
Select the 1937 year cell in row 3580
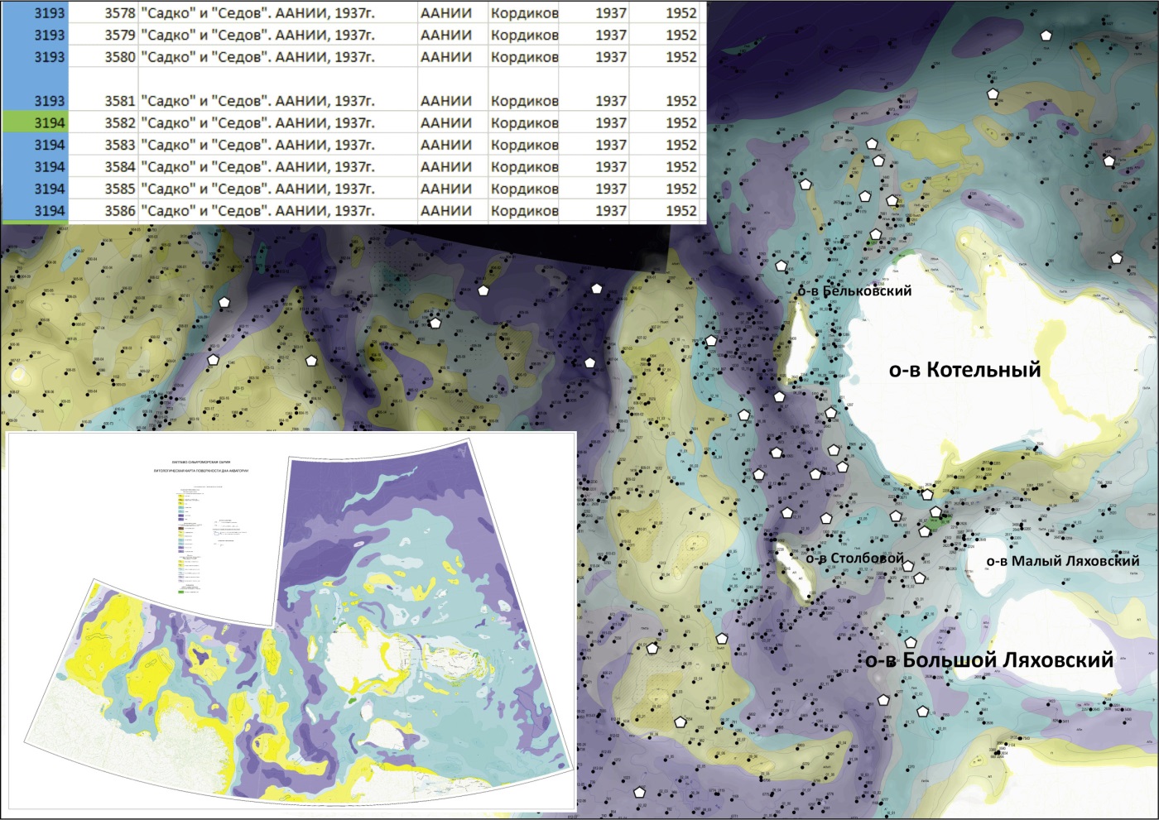(x=594, y=57)
